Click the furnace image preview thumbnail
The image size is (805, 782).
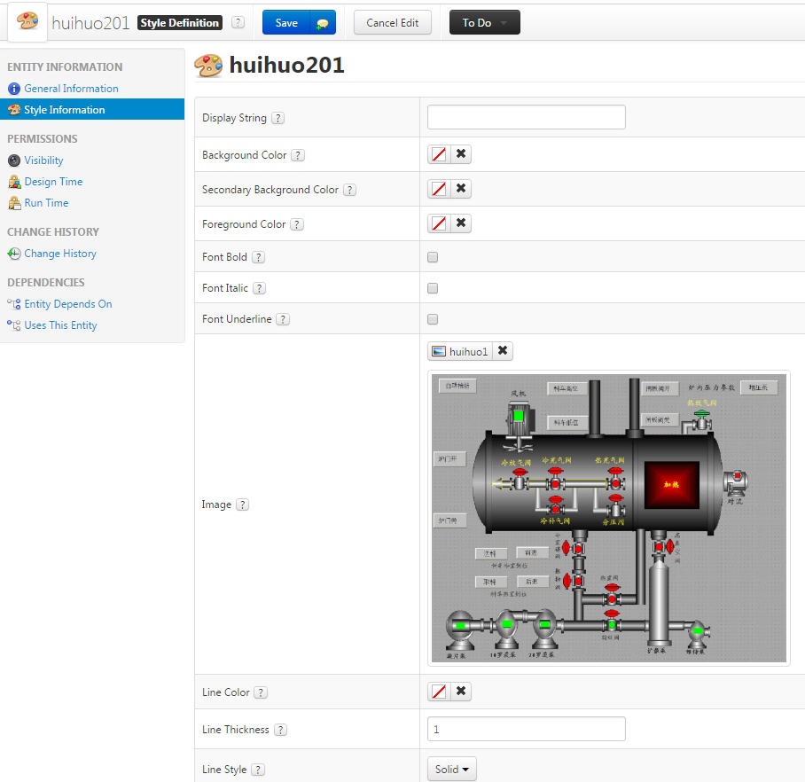click(x=609, y=518)
